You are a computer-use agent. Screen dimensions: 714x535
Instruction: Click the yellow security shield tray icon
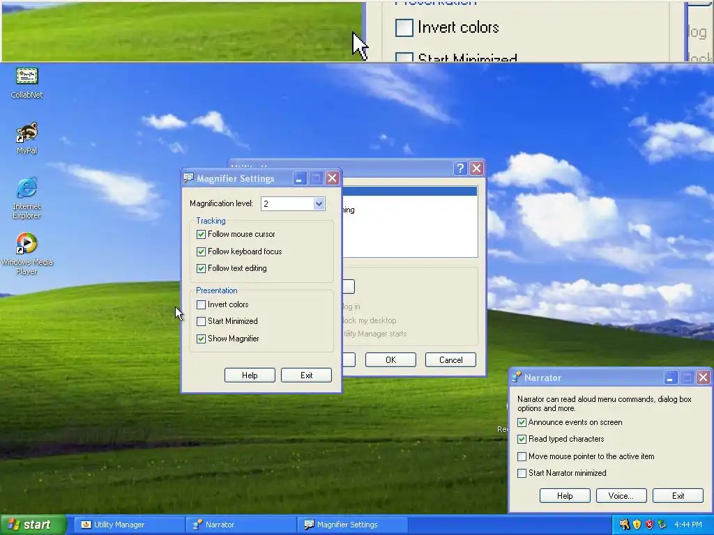(x=637, y=525)
